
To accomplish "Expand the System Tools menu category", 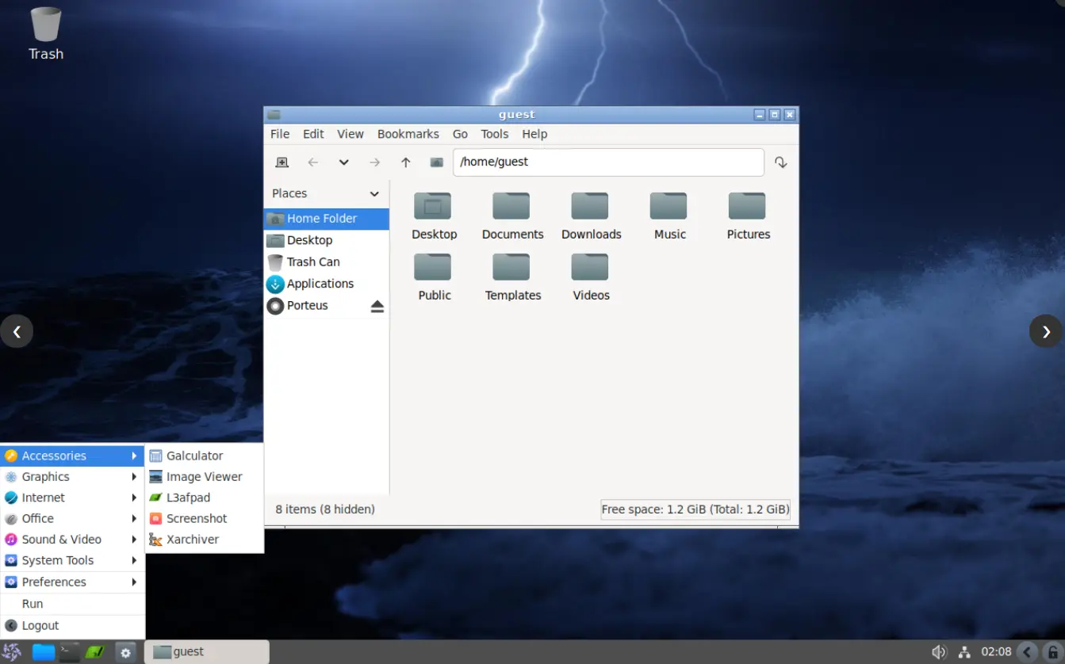I will (72, 560).
